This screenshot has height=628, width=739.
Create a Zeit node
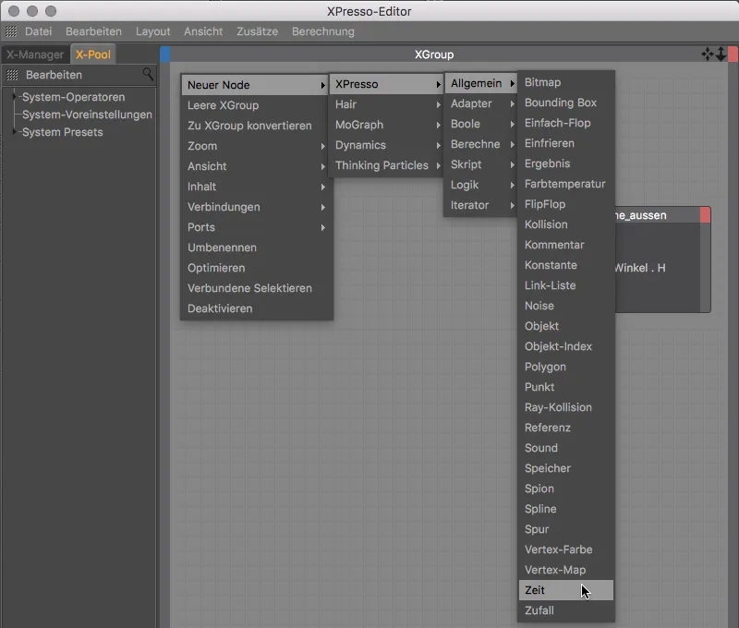click(566, 590)
